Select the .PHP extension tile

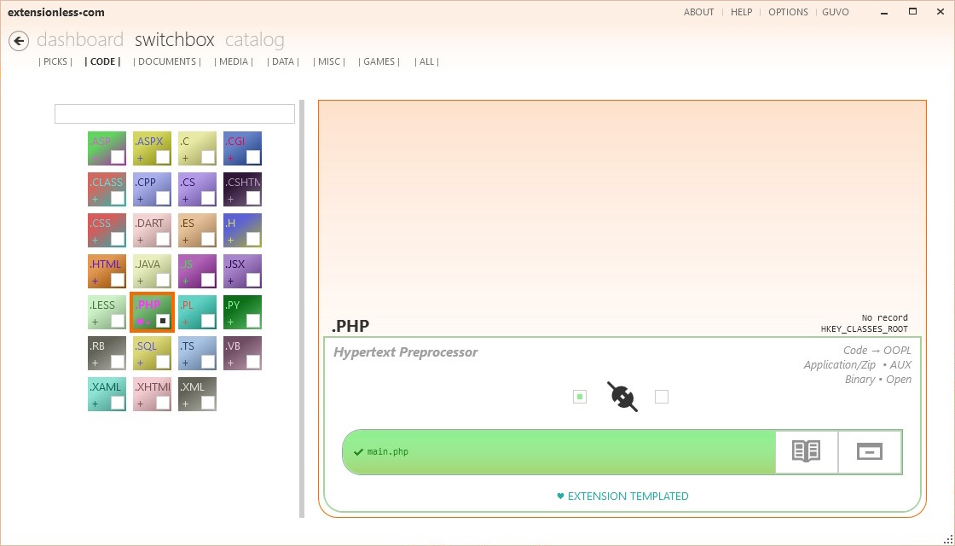pos(151,311)
